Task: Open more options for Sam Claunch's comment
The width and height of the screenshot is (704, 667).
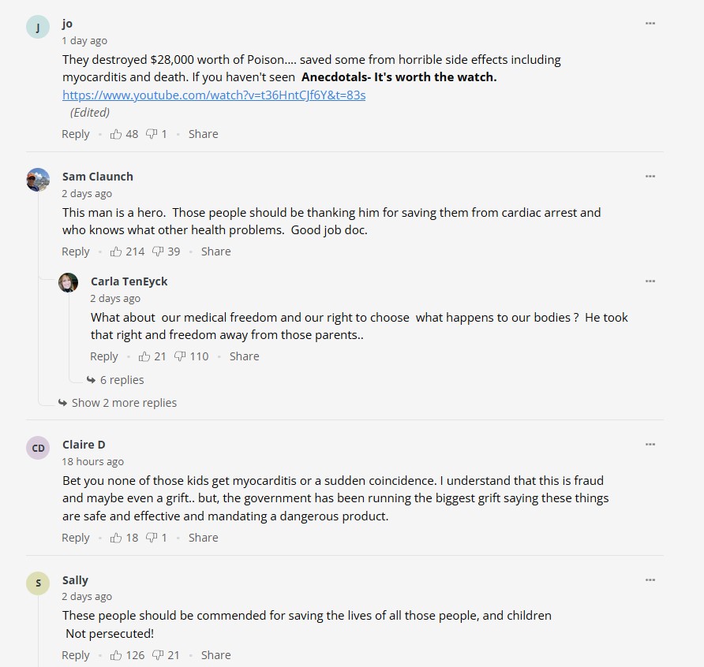Action: (650, 177)
